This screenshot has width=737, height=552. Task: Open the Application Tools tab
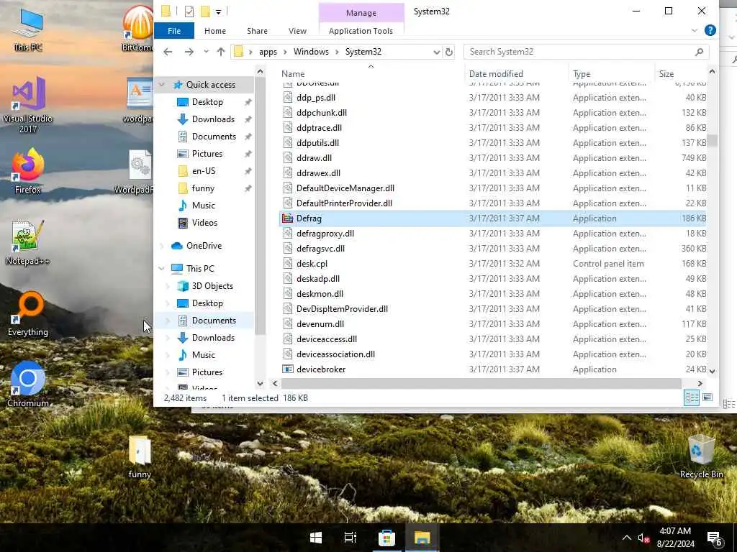pos(361,30)
